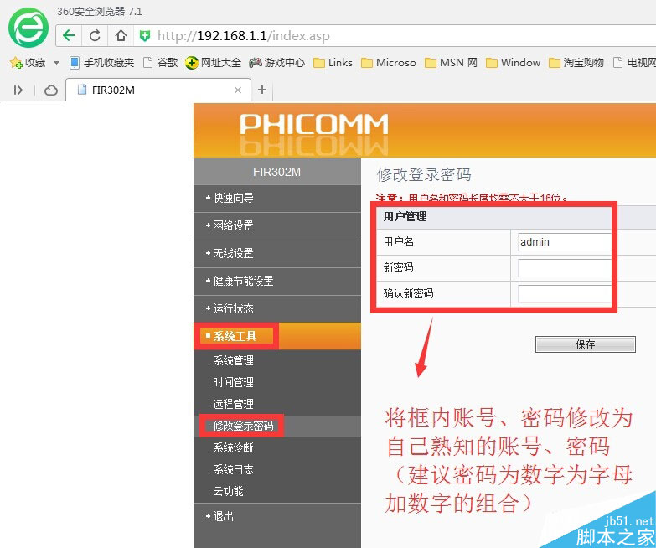Open the Window bookmark folder
Viewport: 656px width, 548px height.
click(514, 63)
